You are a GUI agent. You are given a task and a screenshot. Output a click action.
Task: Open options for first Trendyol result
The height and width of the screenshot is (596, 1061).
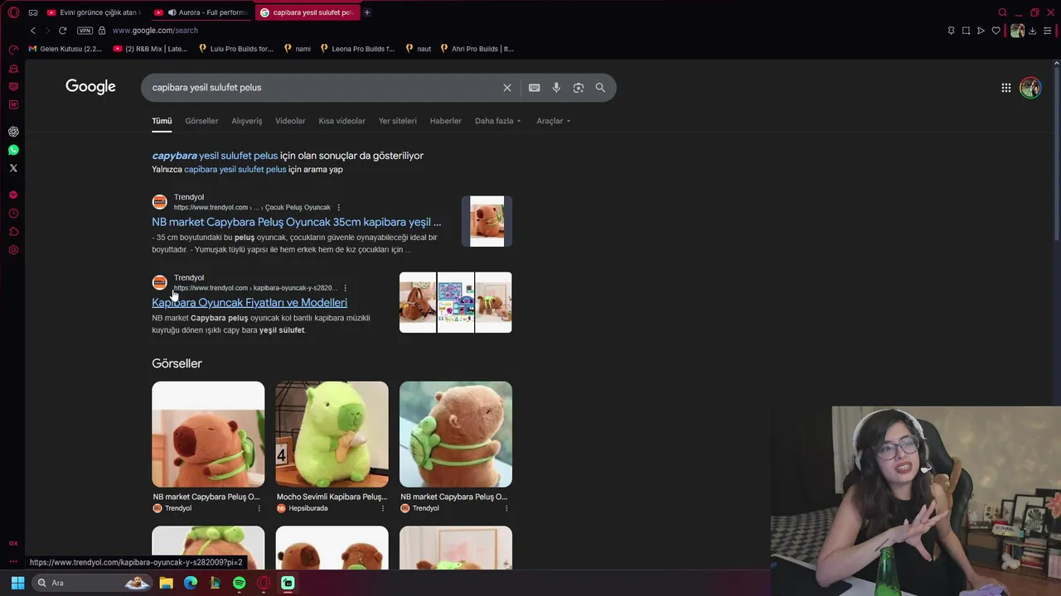point(338,208)
